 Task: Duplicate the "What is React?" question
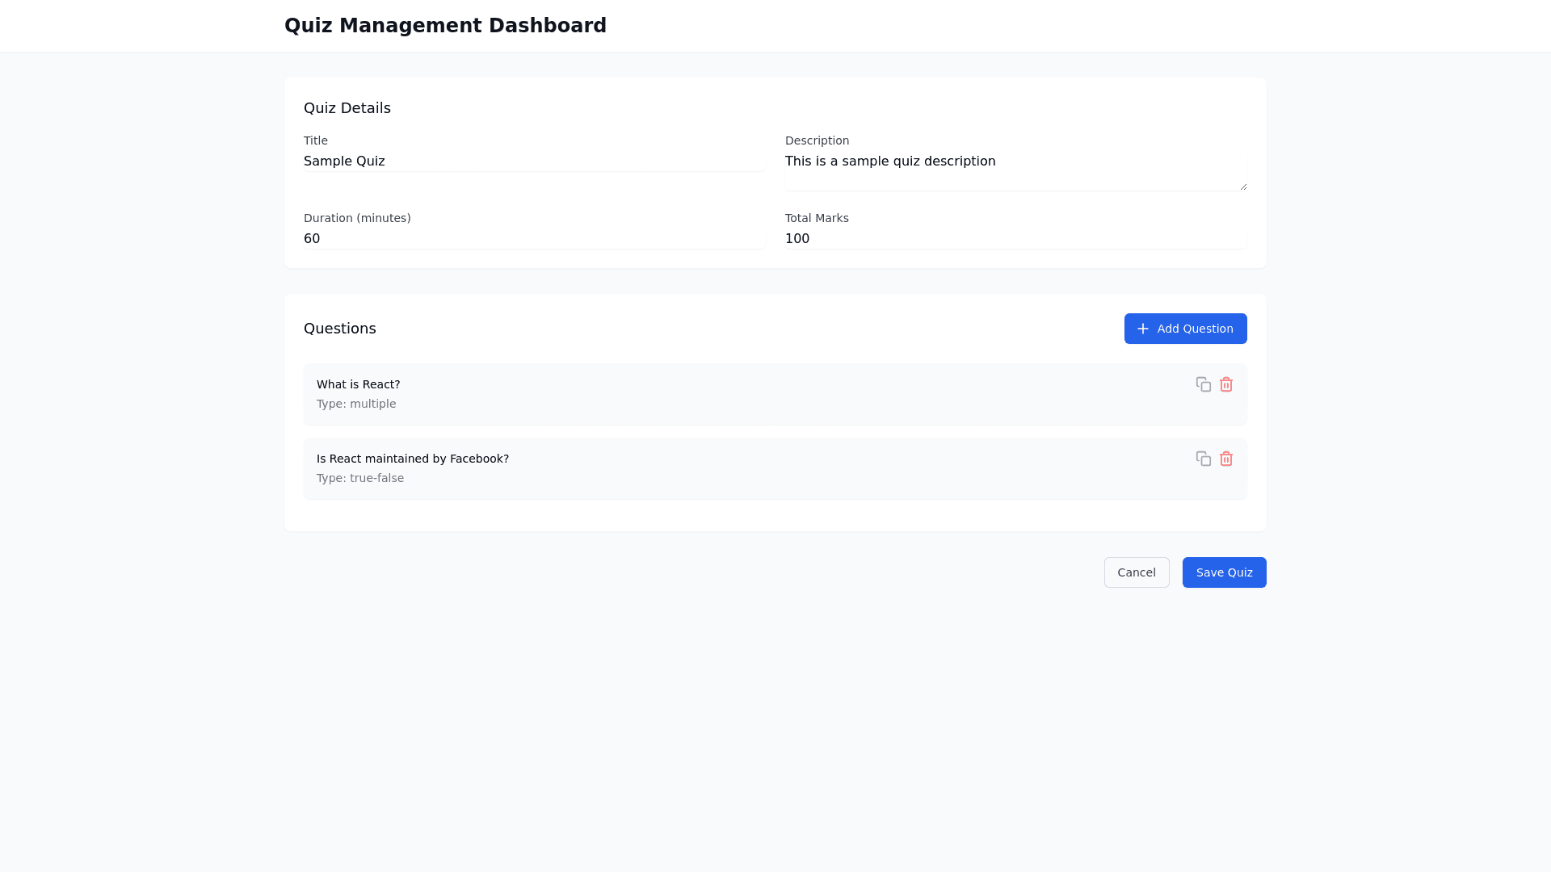point(1203,384)
